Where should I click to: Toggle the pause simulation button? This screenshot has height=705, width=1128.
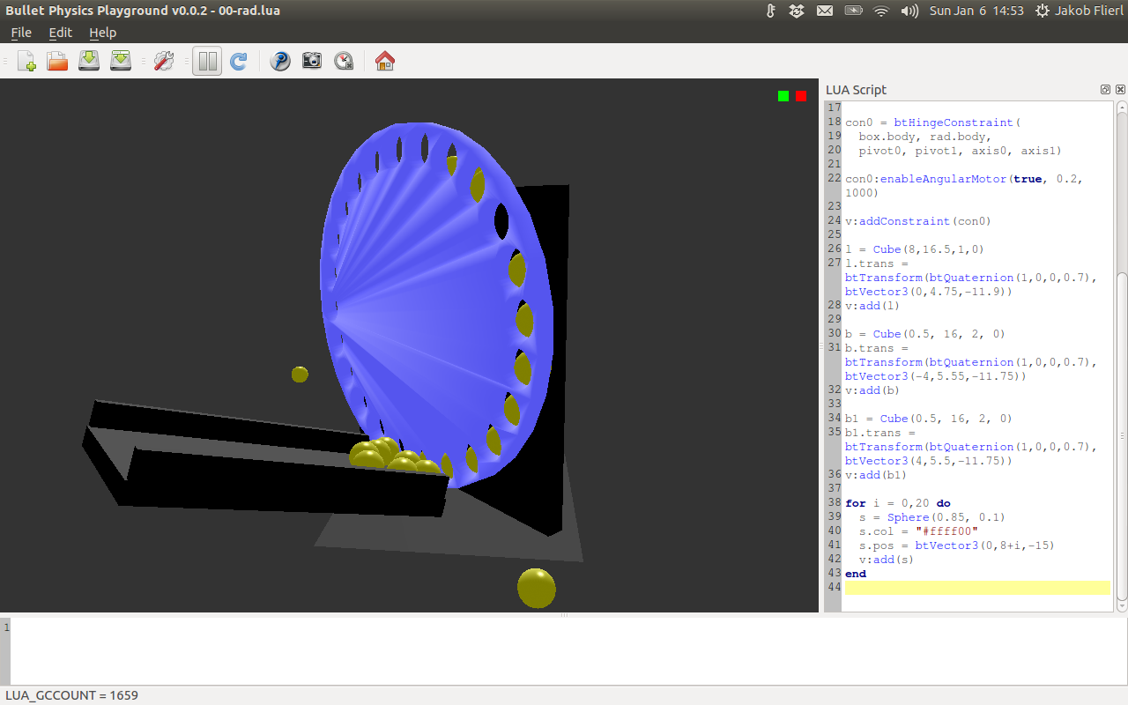[207, 61]
